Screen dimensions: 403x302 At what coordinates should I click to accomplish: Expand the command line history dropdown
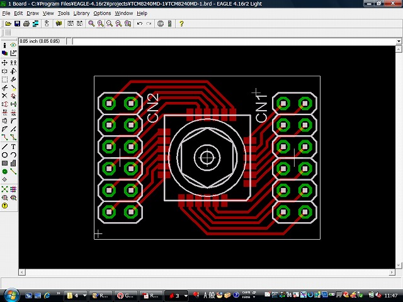(399, 41)
